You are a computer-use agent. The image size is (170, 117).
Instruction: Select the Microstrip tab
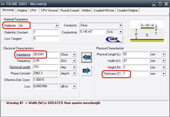click(8, 10)
